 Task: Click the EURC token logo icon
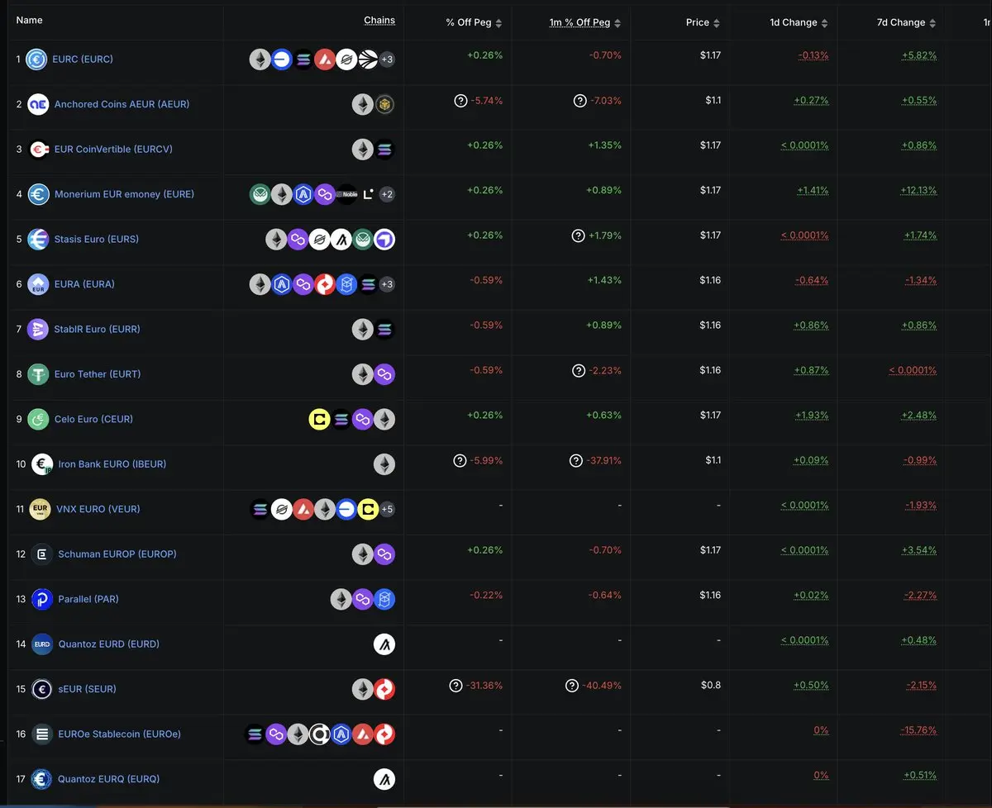coord(36,59)
